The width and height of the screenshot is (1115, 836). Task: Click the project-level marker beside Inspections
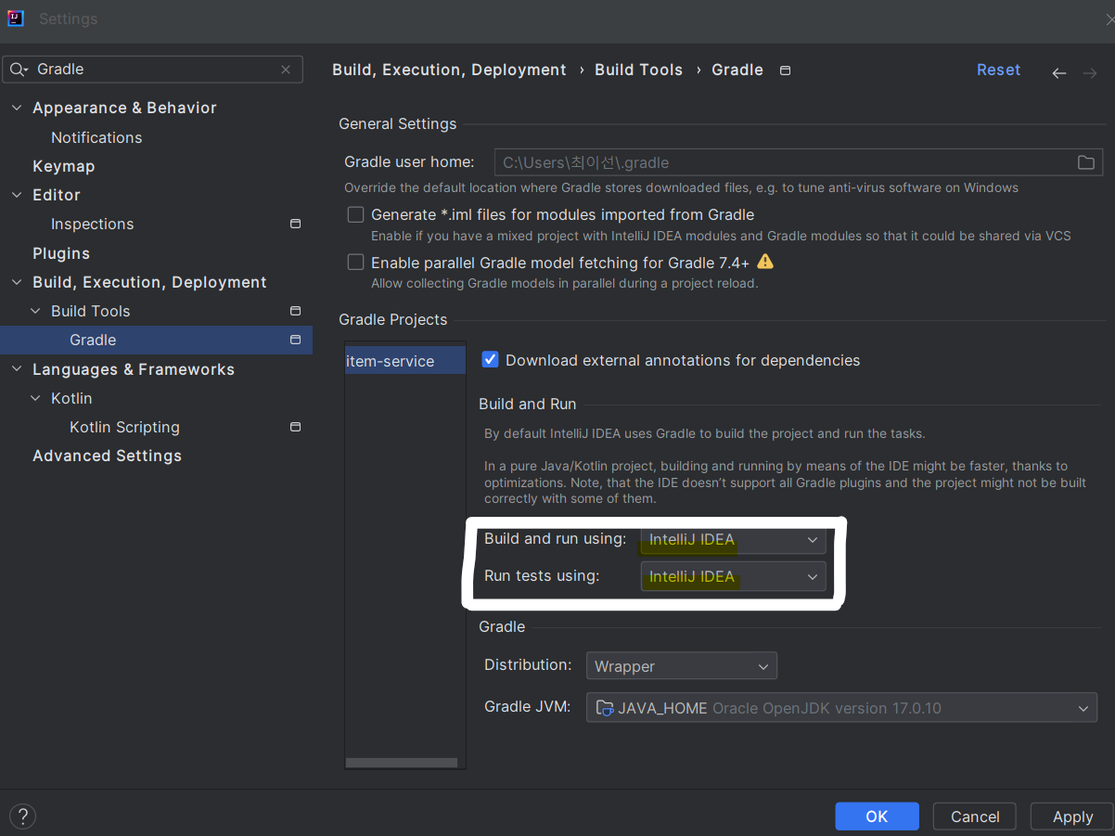tap(295, 224)
